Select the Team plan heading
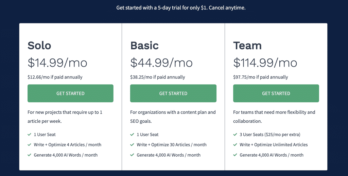 click(247, 46)
